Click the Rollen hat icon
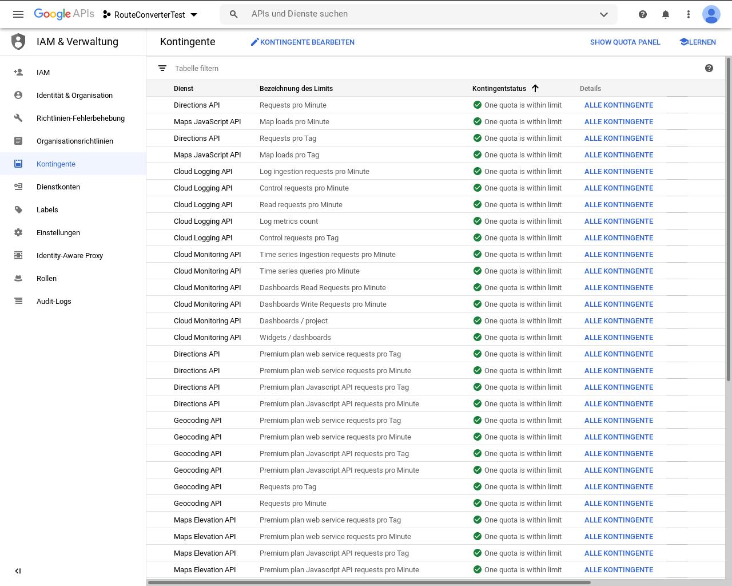Screen dimensions: 732x586 coord(18,279)
